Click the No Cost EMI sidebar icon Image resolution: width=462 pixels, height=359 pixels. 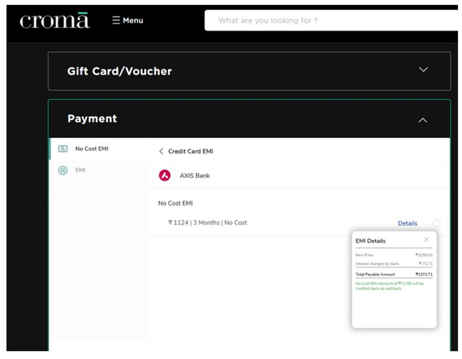pos(63,149)
